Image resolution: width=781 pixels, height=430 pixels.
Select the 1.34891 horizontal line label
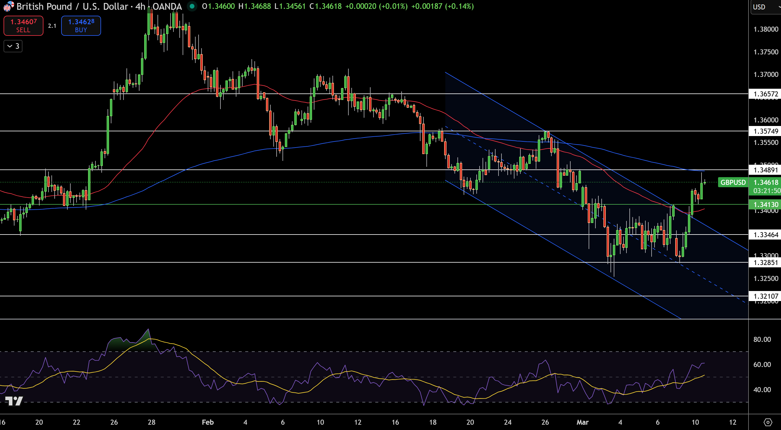[765, 170]
